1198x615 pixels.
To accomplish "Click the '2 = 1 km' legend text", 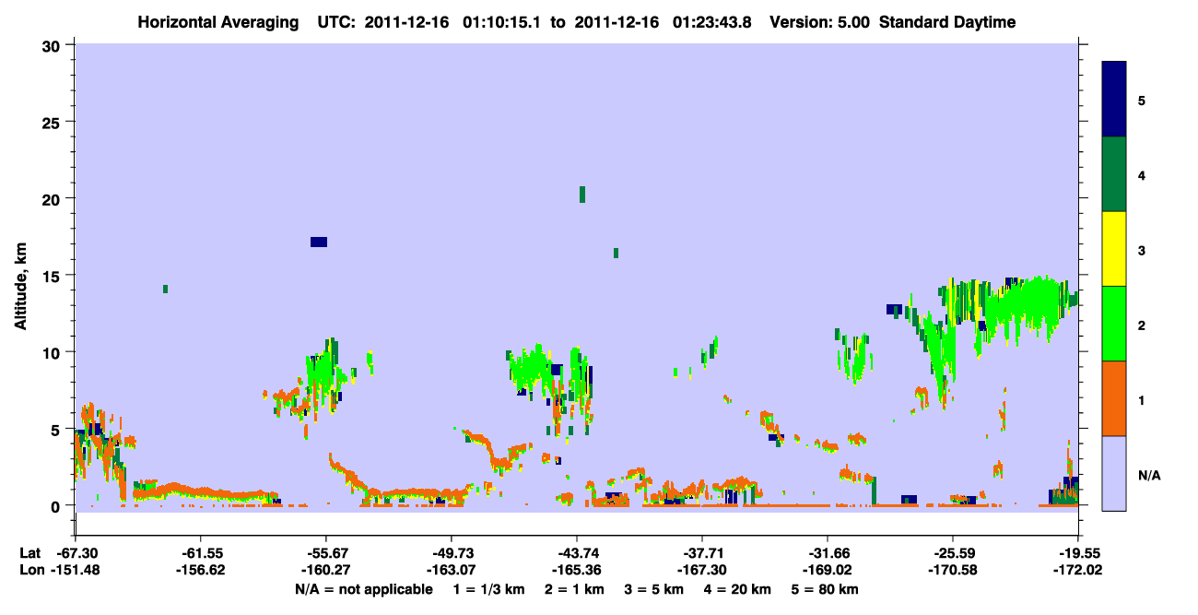I will point(574,588).
